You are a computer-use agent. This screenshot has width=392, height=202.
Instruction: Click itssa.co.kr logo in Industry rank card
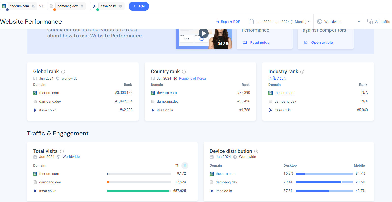click(270, 110)
